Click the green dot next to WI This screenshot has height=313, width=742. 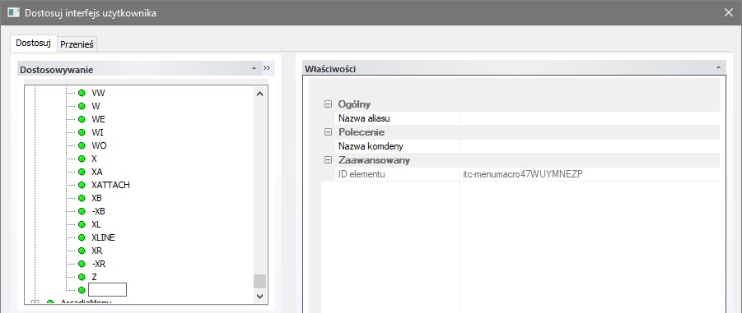click(82, 132)
